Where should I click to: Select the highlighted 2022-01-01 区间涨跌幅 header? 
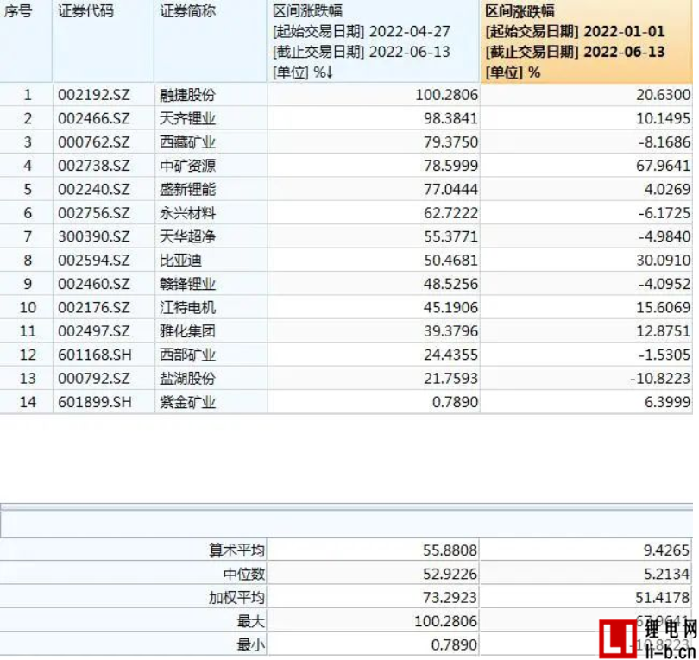pos(587,41)
